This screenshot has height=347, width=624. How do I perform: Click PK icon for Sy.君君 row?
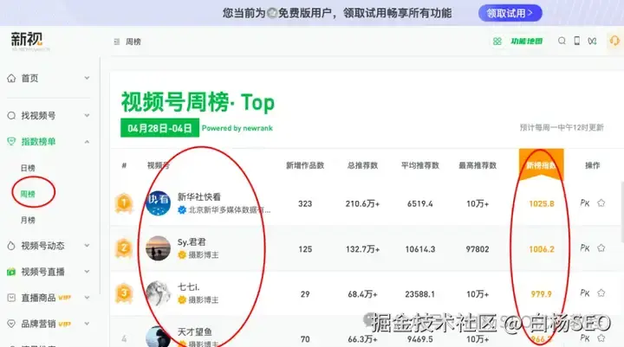click(x=585, y=248)
